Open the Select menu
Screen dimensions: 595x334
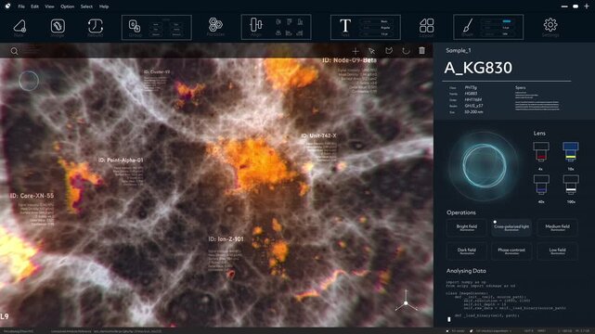tap(86, 6)
